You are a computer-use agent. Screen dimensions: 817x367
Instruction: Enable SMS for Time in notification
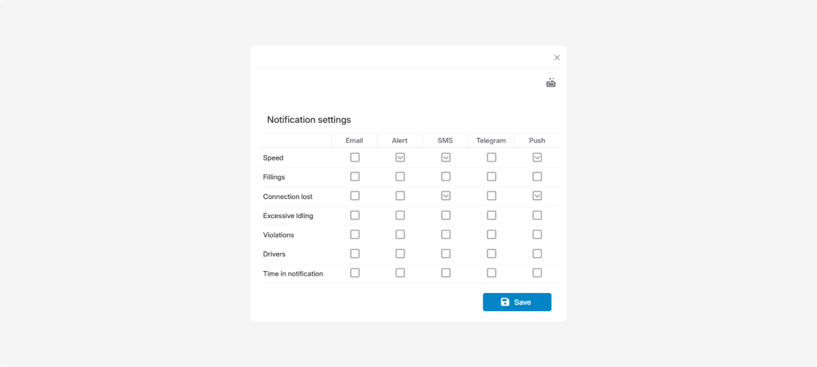446,273
